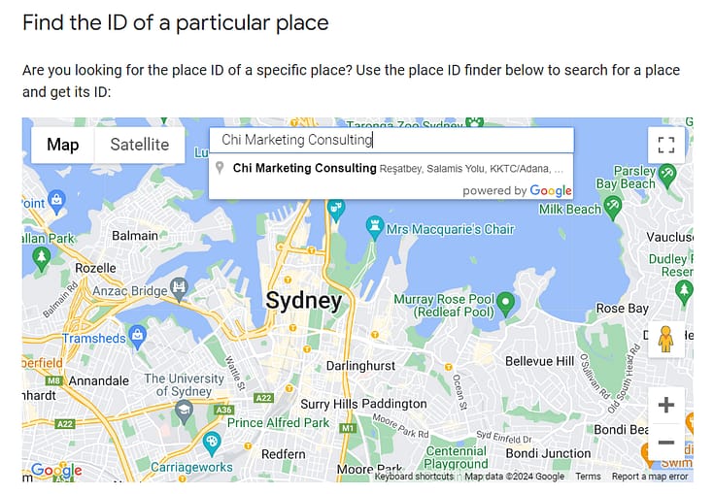Click the fullscreen toggle icon on map

point(665,146)
